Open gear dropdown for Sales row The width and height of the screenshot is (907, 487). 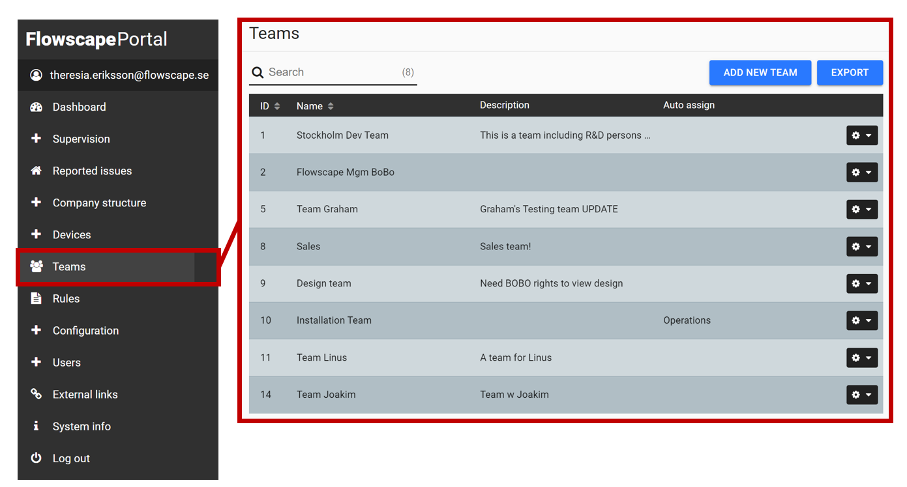tap(862, 247)
